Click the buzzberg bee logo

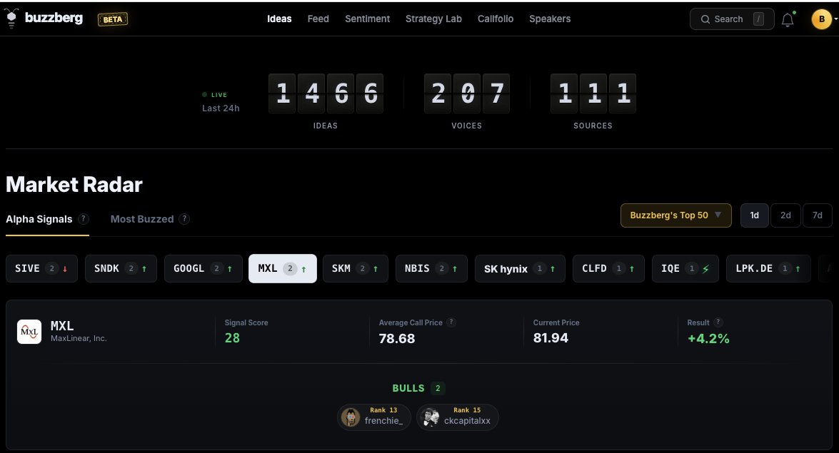coord(11,18)
